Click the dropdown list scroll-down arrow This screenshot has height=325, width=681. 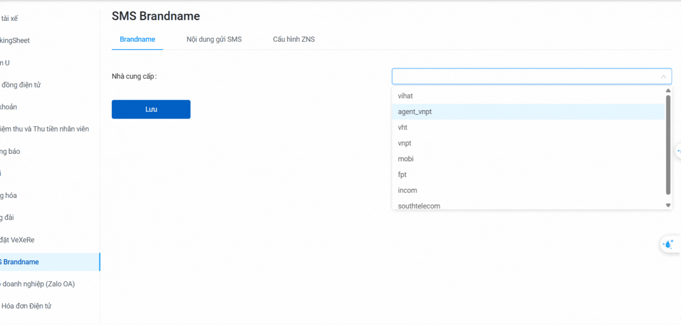[x=668, y=205]
